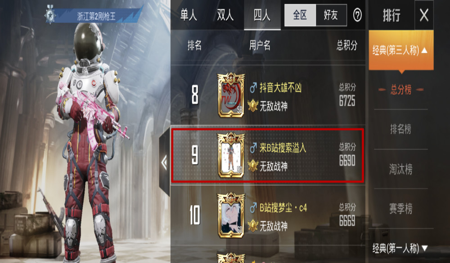
Task: Click the medal badge beside 浙江第2刚枪王
Action: tap(50, 14)
